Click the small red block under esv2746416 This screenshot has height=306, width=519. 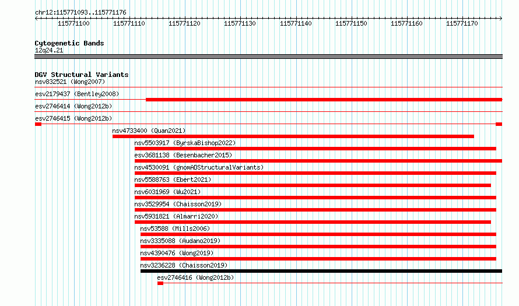pos(160,283)
